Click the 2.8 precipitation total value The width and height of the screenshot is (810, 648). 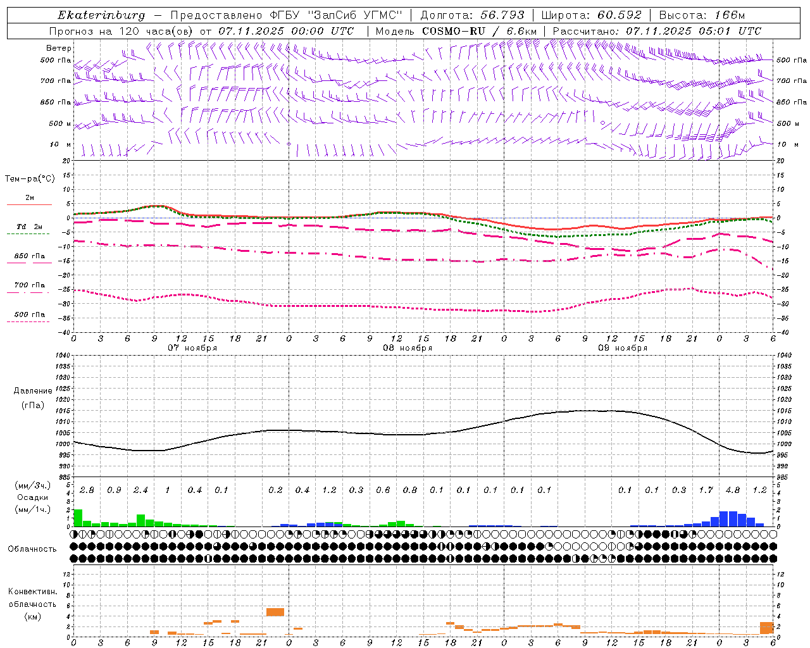[87, 490]
